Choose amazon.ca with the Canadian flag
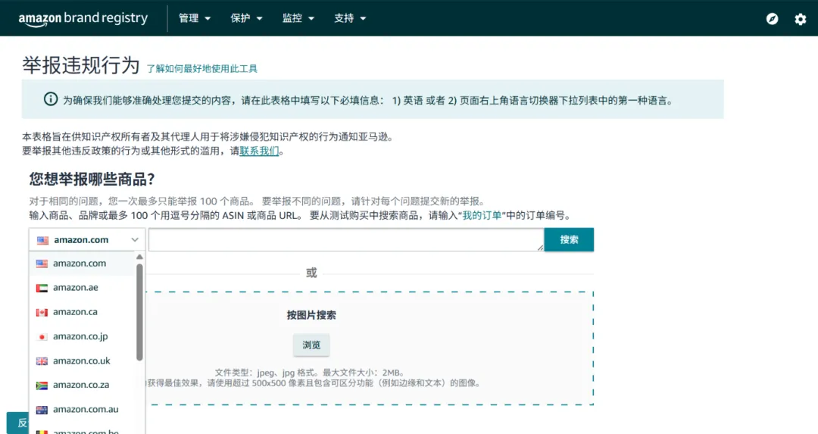This screenshot has height=434, width=818. click(x=76, y=312)
